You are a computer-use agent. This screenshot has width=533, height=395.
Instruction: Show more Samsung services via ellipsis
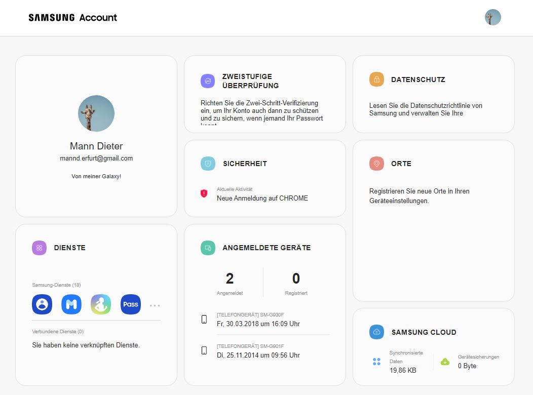pos(155,306)
